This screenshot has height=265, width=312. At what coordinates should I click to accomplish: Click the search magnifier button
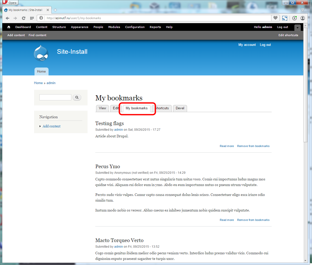77,97
